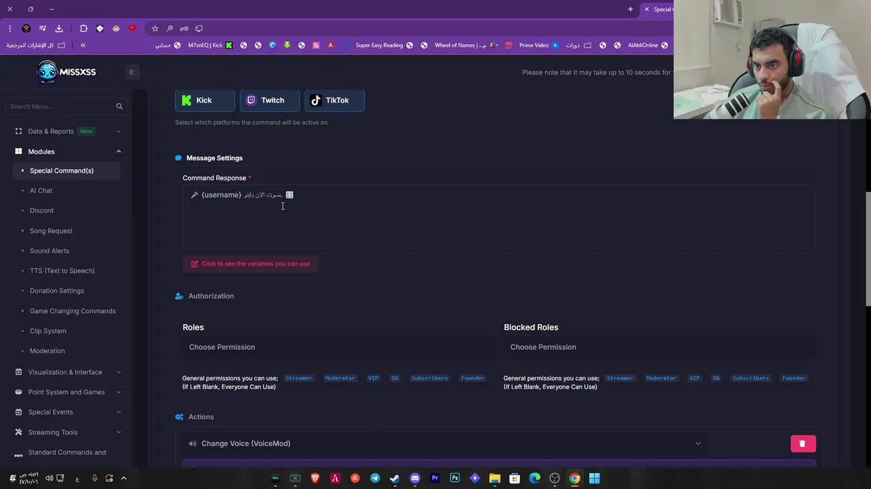Open Moderation in sidebar

click(48, 351)
